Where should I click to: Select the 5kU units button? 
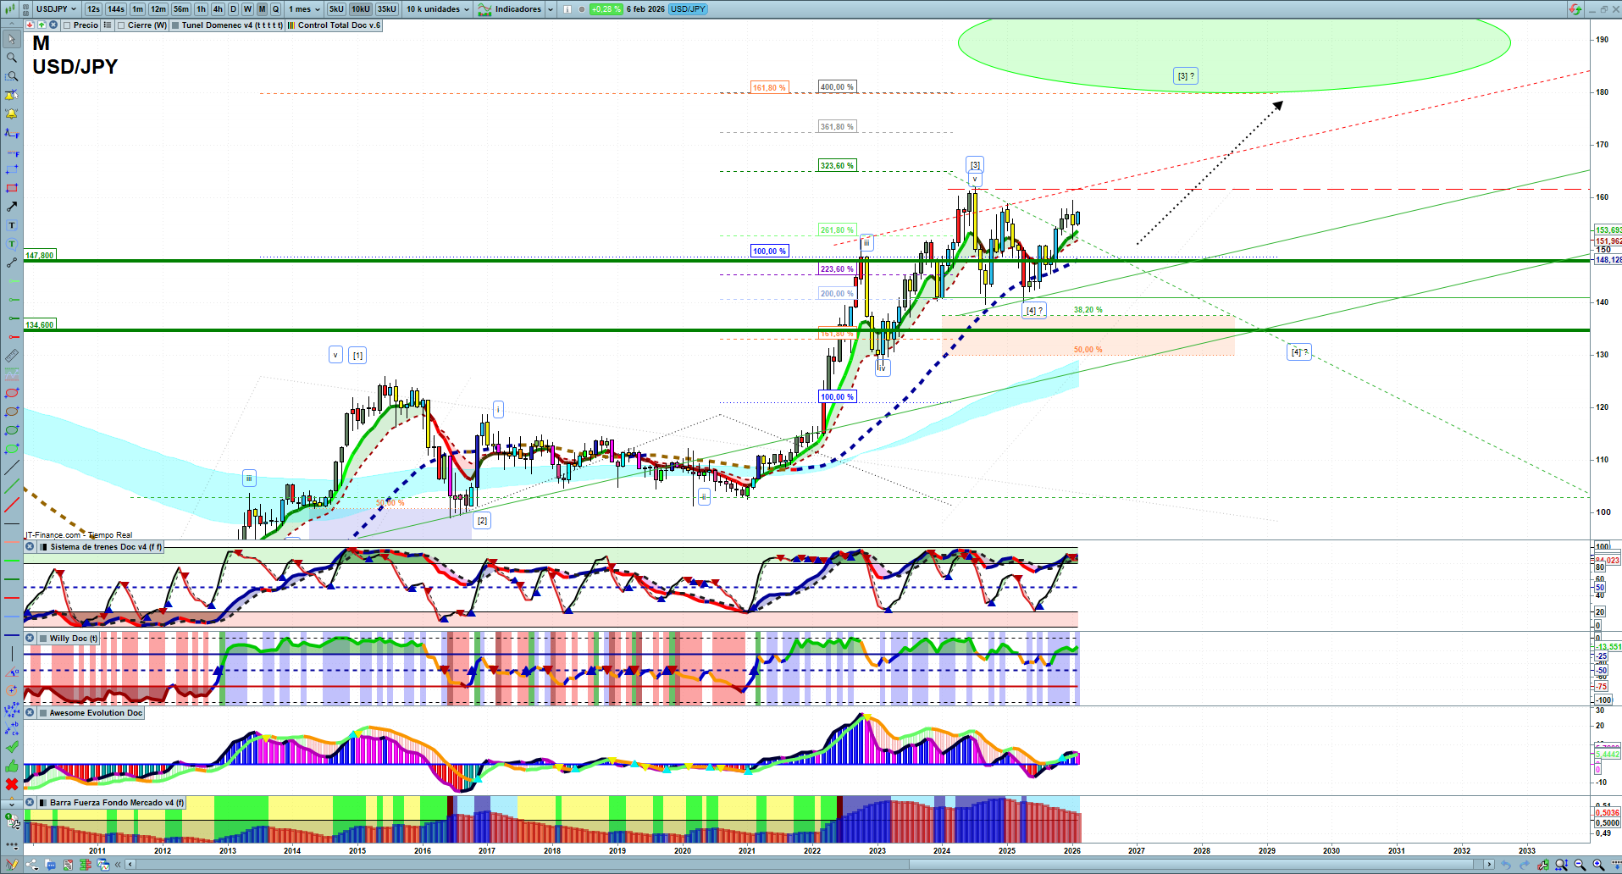pyautogui.click(x=336, y=9)
